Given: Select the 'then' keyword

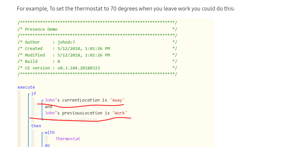Looking at the screenshot, I should pos(36,126).
